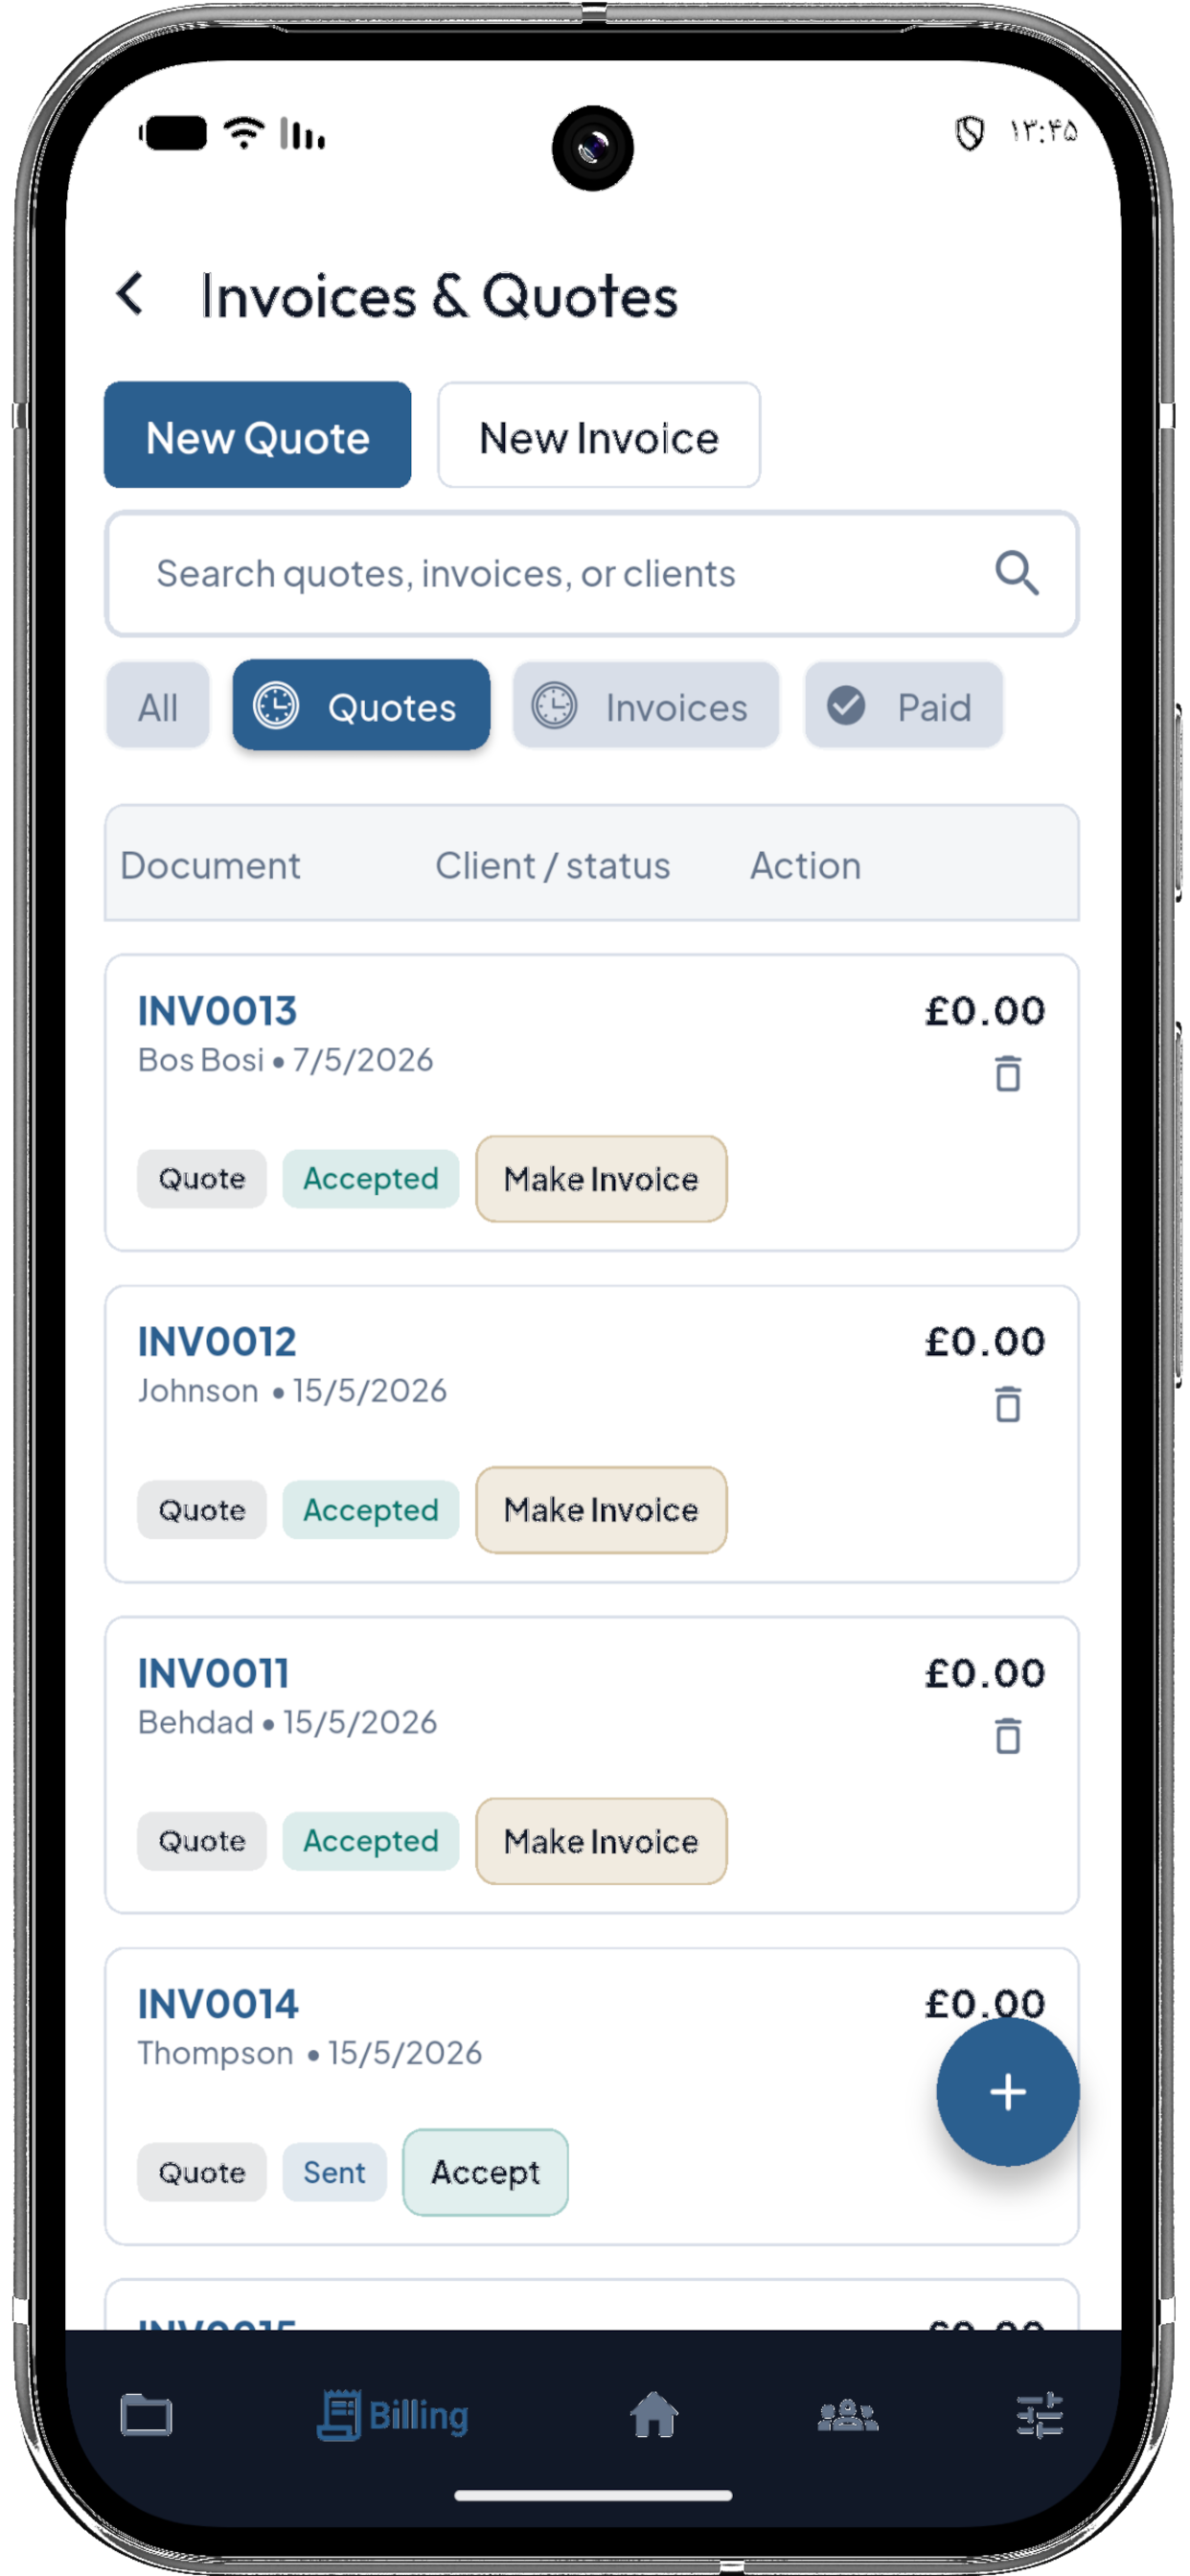Accept the Thompson quote INV0014

[485, 2172]
